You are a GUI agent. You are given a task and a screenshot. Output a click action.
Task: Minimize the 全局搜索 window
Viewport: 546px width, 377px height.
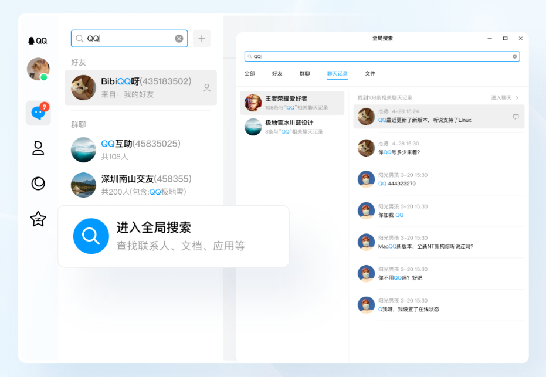tap(490, 38)
